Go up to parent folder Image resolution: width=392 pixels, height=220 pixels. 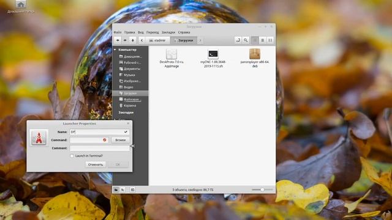pos(133,40)
